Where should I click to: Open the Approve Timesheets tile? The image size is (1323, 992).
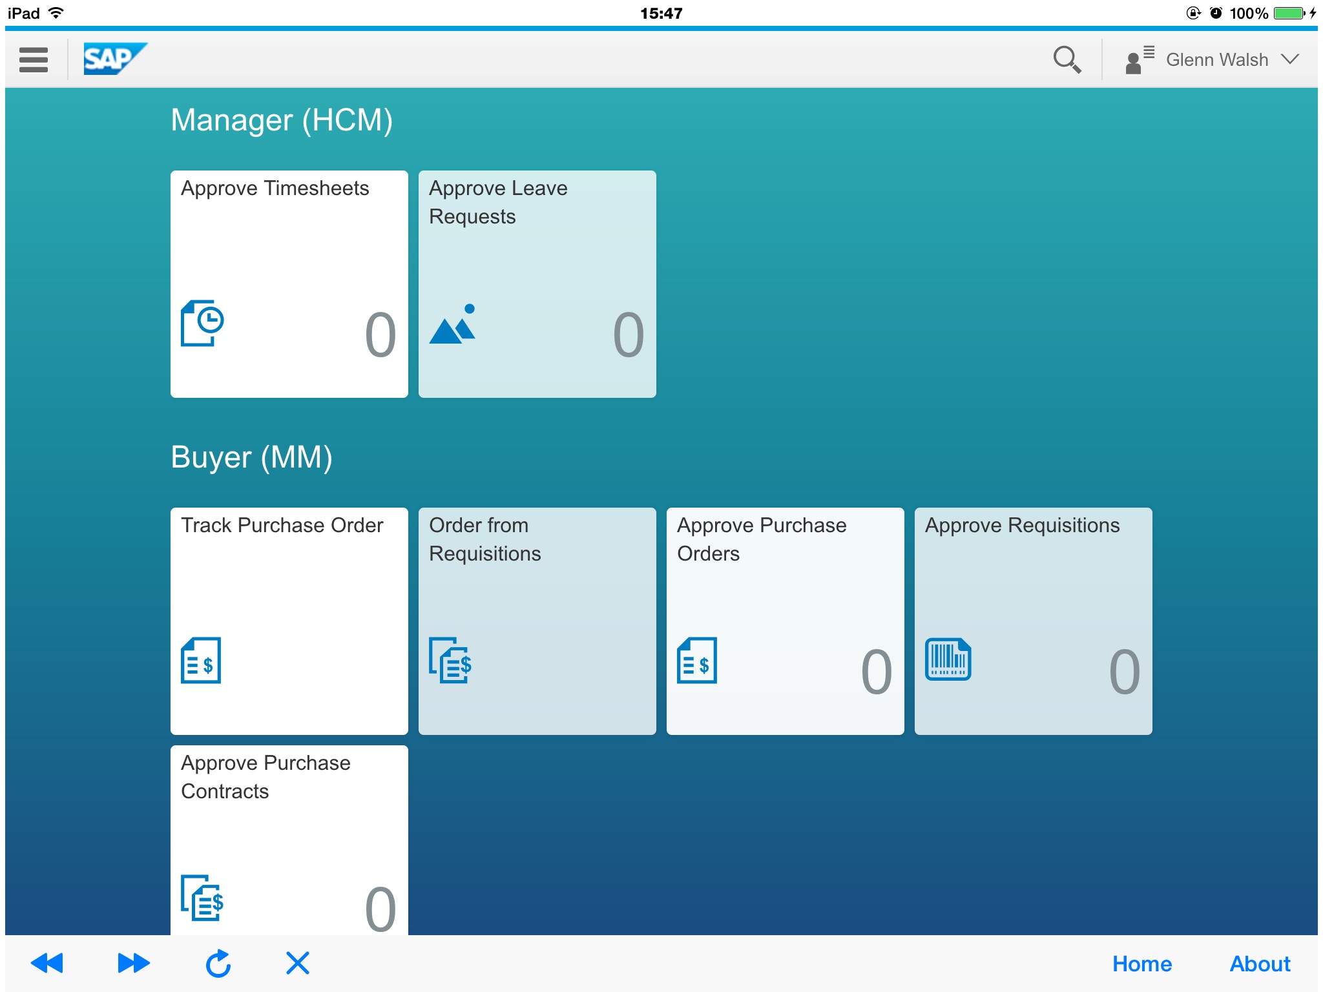point(289,284)
